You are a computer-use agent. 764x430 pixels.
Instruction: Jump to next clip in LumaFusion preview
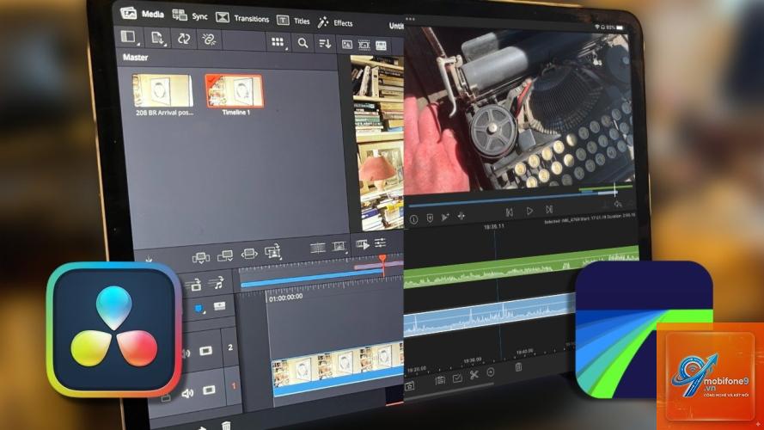549,209
